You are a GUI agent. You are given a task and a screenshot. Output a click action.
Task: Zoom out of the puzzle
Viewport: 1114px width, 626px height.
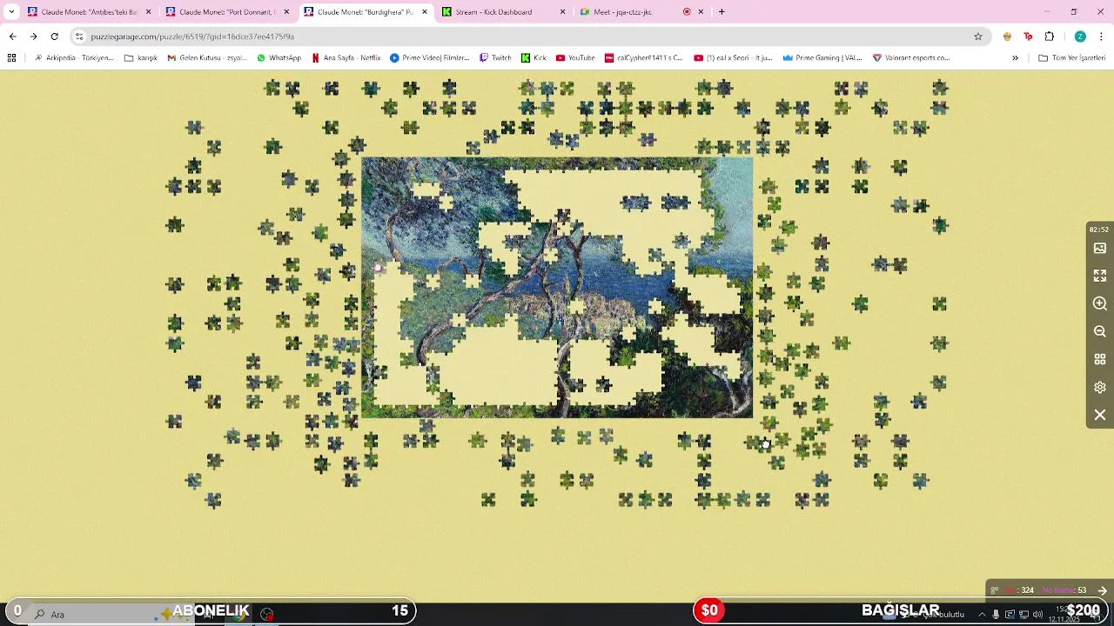pyautogui.click(x=1100, y=332)
